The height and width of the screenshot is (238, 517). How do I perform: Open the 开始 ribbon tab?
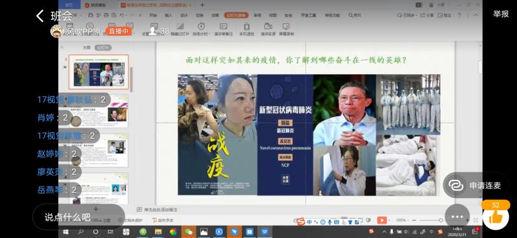pos(153,15)
